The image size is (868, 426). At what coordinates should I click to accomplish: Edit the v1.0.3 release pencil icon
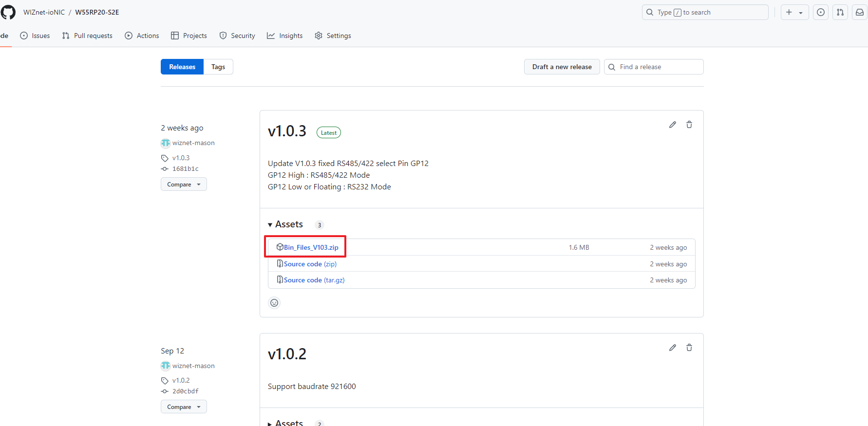[x=673, y=125]
